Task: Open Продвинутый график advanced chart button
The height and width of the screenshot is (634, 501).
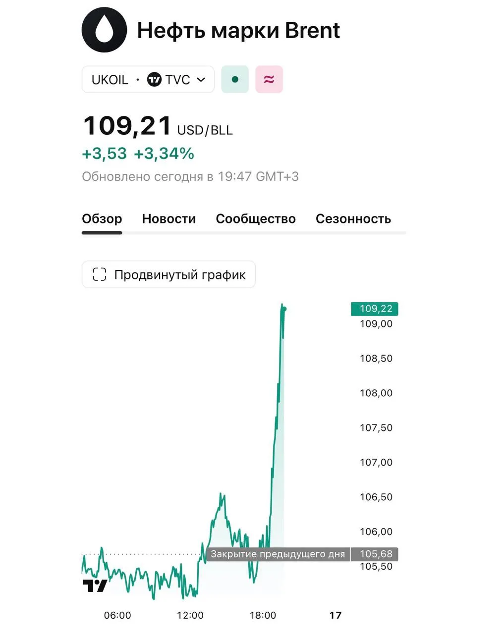Action: [x=168, y=274]
